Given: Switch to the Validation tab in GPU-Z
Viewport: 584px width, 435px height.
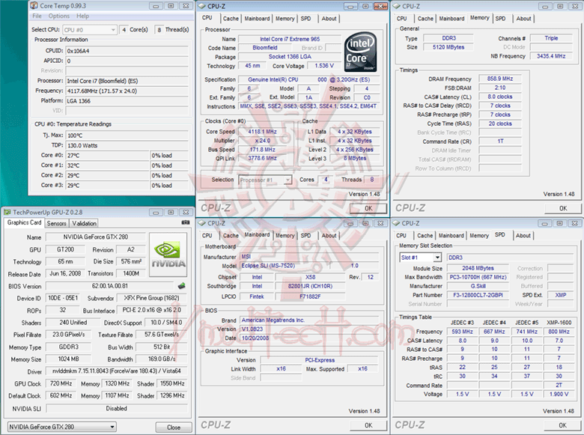Looking at the screenshot, I should [84, 223].
